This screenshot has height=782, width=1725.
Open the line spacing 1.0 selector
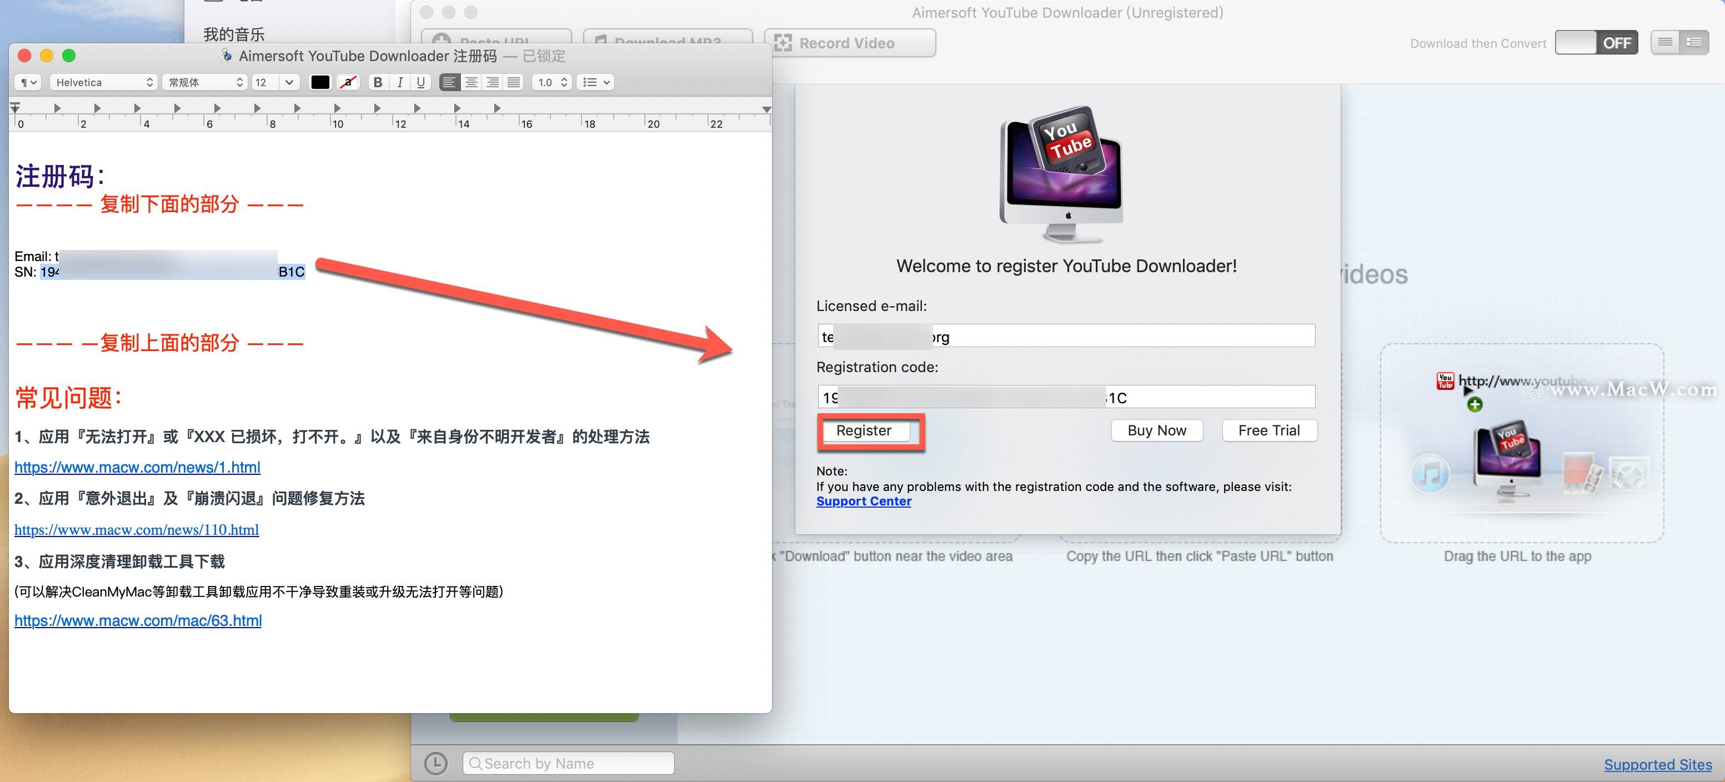553,82
